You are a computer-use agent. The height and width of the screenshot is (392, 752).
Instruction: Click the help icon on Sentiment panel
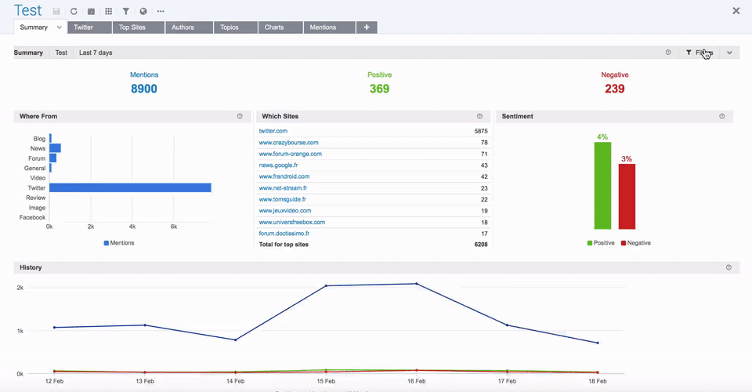click(722, 116)
